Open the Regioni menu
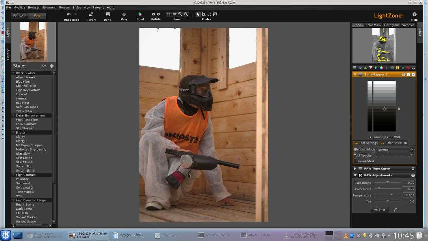Viewport: 428px width, 241px height. tap(64, 7)
